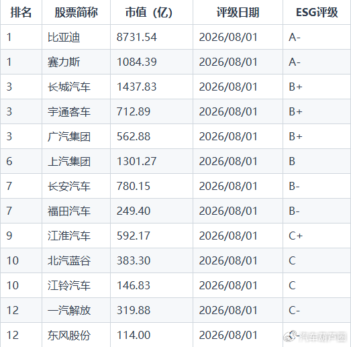Click market value 562.88
351x347 pixels.
(134, 136)
